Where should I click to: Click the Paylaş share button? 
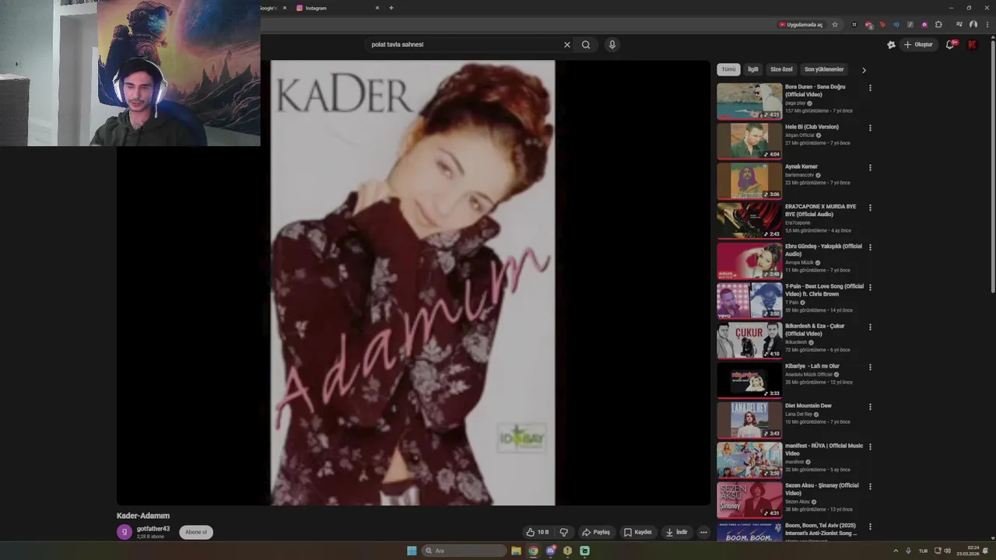tap(596, 532)
